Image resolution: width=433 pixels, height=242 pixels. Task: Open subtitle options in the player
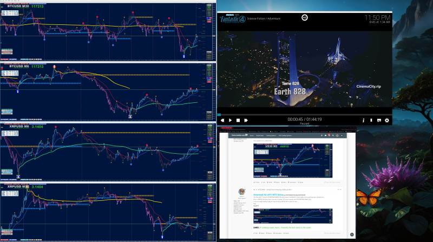click(x=379, y=120)
